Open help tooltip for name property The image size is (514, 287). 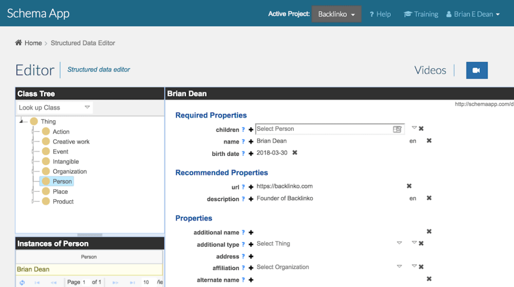tap(243, 142)
